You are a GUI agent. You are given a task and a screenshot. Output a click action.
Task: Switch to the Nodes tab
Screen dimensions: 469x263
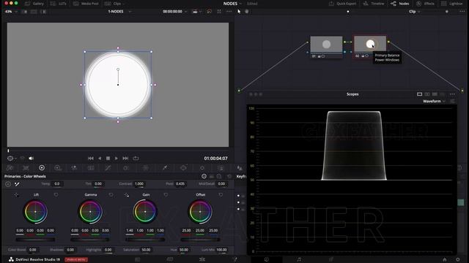coord(400,4)
